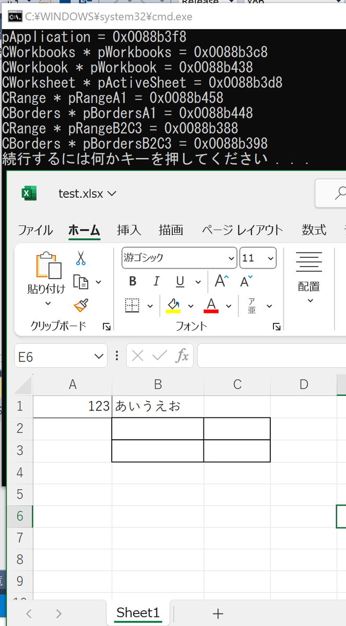Switch to the ホーム tab

tap(84, 230)
